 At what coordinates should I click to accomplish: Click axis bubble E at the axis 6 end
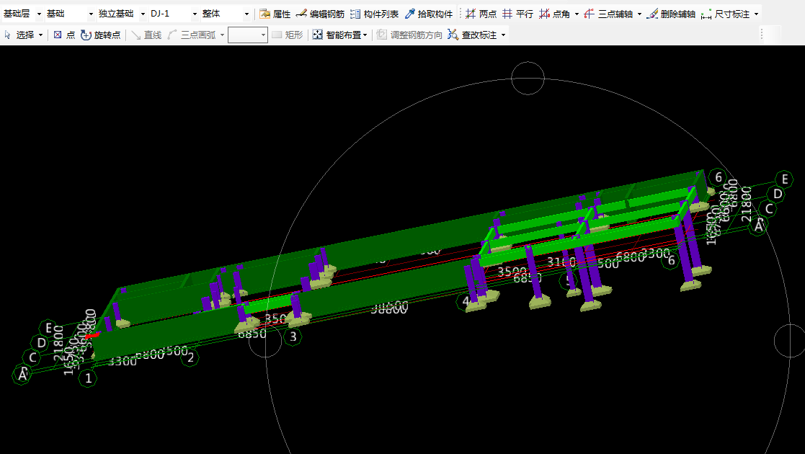785,179
